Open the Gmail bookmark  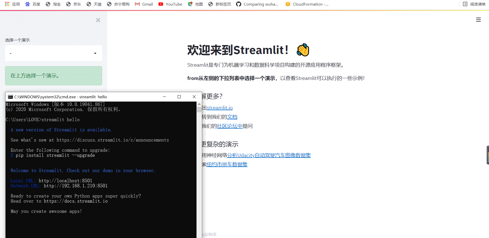[x=144, y=4]
